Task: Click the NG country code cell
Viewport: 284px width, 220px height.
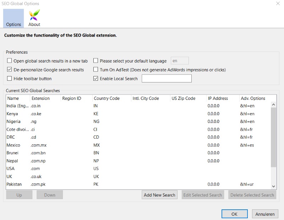Action: (96, 122)
